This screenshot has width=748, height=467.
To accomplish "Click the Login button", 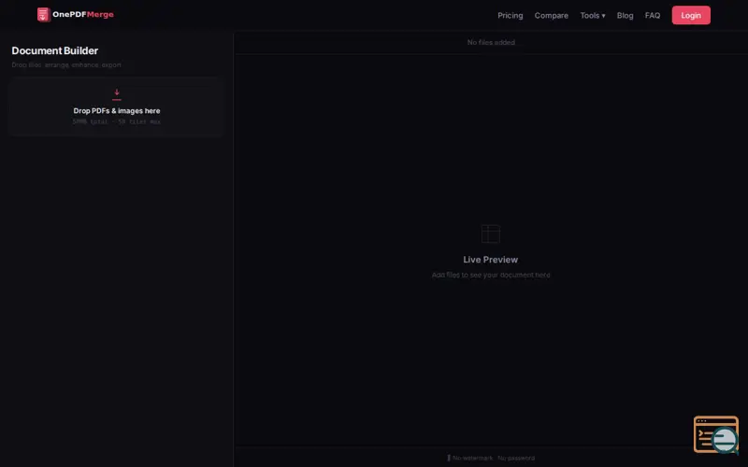I will [691, 15].
